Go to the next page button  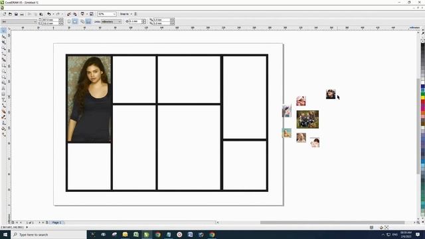point(39,222)
